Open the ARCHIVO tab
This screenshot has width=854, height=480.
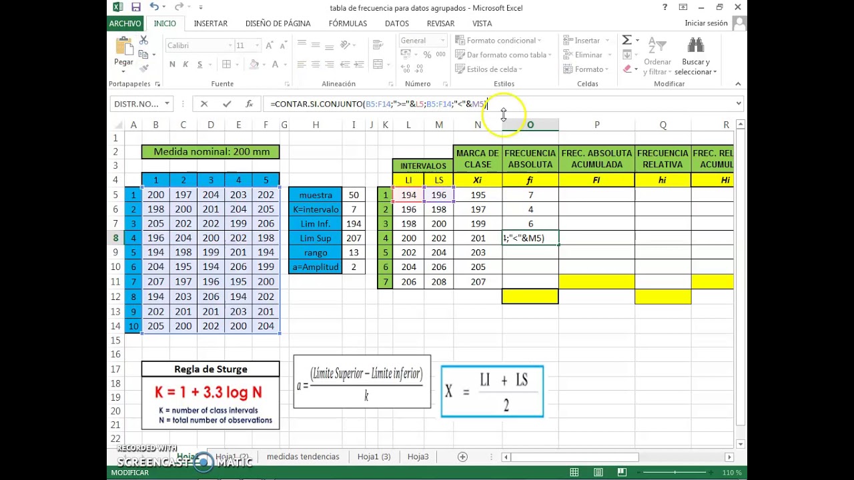[125, 23]
